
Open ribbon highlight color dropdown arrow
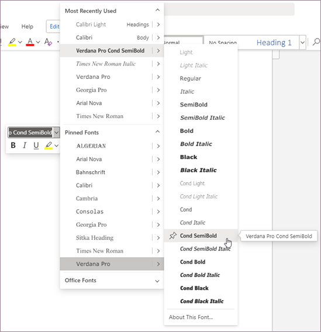pos(20,42)
